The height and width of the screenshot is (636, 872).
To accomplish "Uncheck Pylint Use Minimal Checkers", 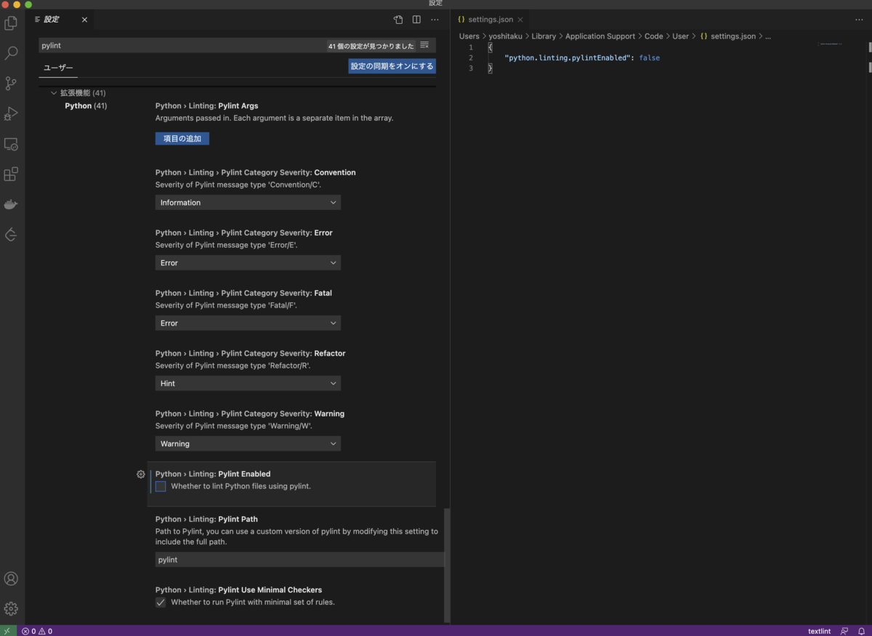I will coord(161,603).
